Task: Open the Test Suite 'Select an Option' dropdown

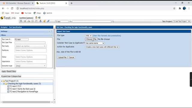Action: point(30,46)
